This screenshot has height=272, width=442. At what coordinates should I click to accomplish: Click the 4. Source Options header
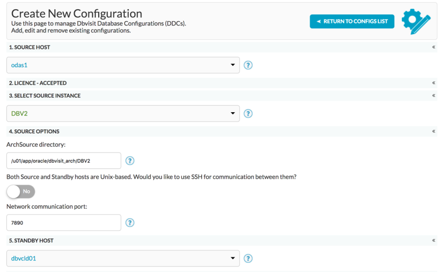point(221,131)
